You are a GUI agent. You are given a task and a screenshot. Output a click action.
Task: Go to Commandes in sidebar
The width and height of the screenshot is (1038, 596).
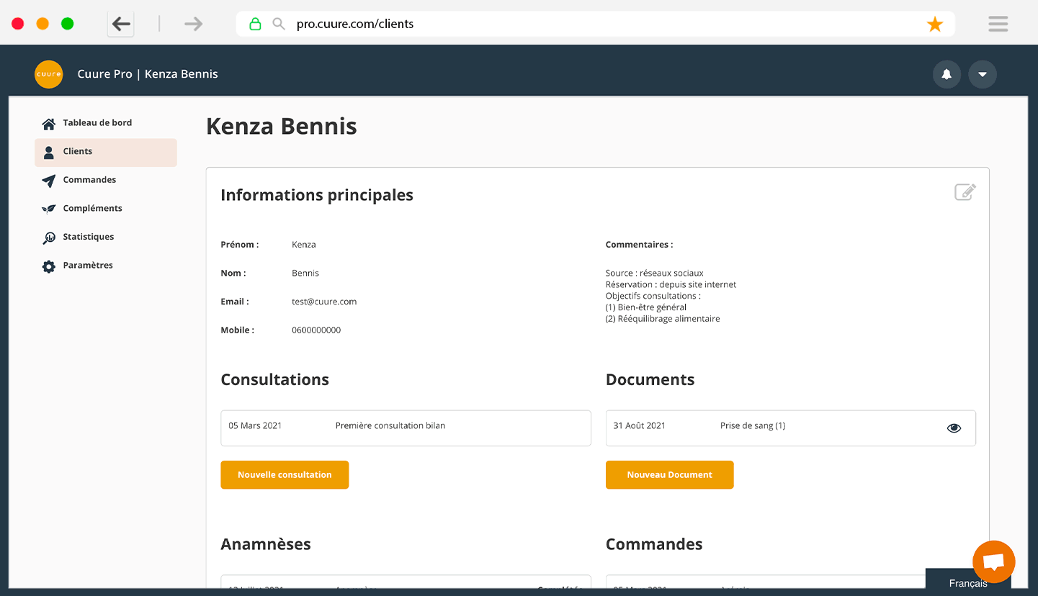[x=89, y=180]
